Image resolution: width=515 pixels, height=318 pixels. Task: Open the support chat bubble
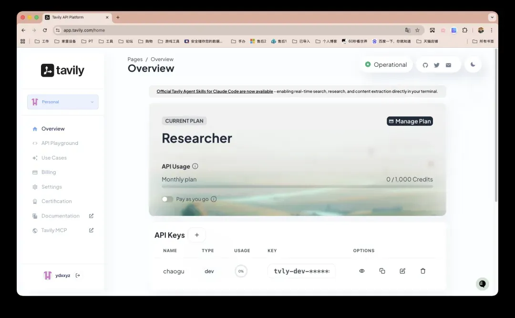point(482,284)
